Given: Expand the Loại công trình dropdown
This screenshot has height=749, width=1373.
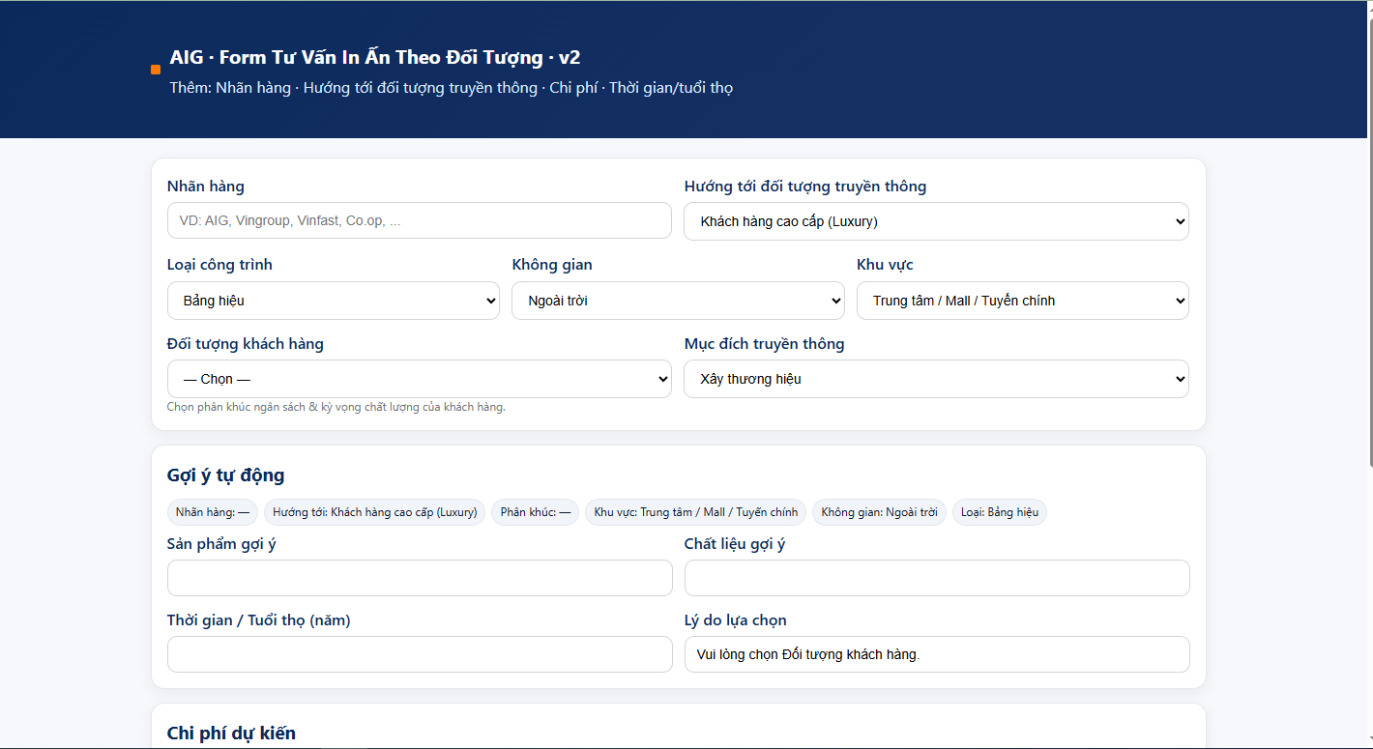Looking at the screenshot, I should coord(333,301).
